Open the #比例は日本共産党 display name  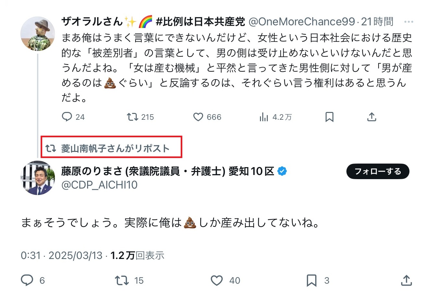153,22
